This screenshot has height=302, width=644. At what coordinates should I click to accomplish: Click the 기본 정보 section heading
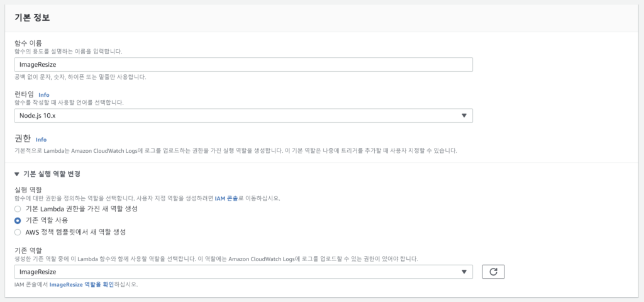pos(32,18)
